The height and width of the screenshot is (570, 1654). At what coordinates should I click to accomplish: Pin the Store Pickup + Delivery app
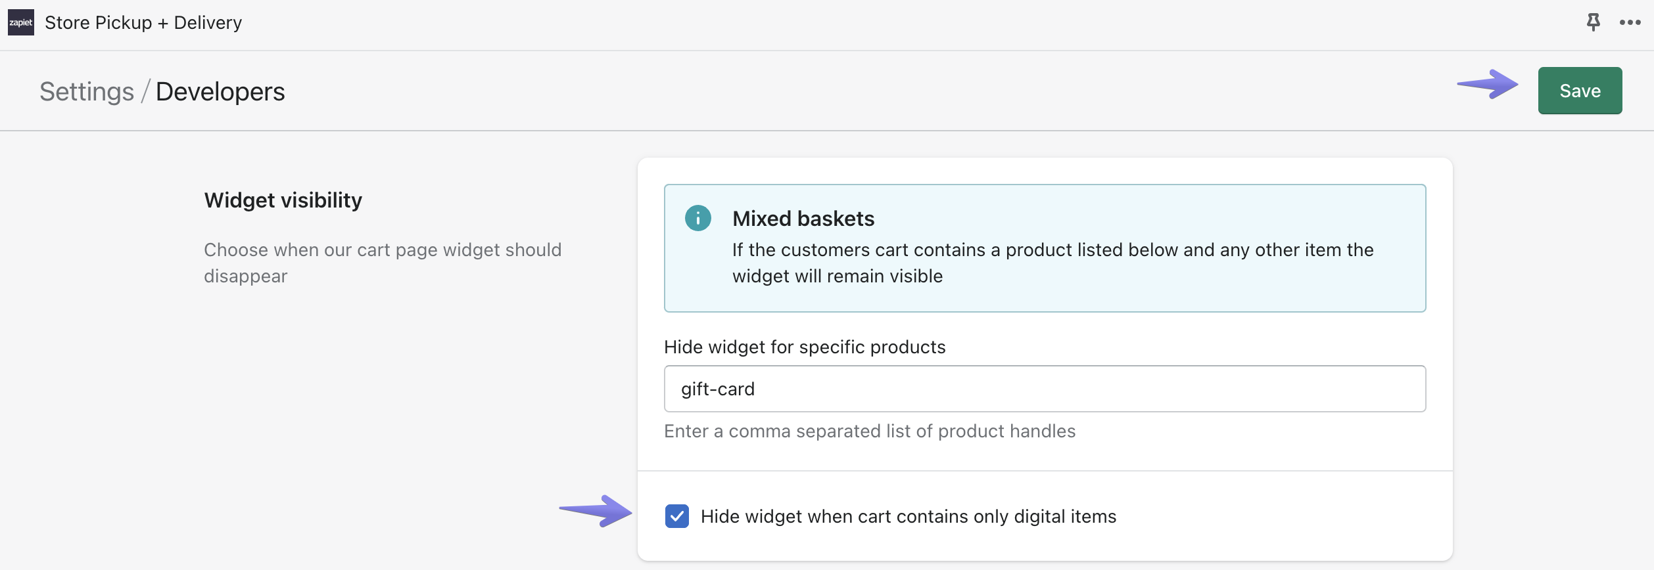1593,22
